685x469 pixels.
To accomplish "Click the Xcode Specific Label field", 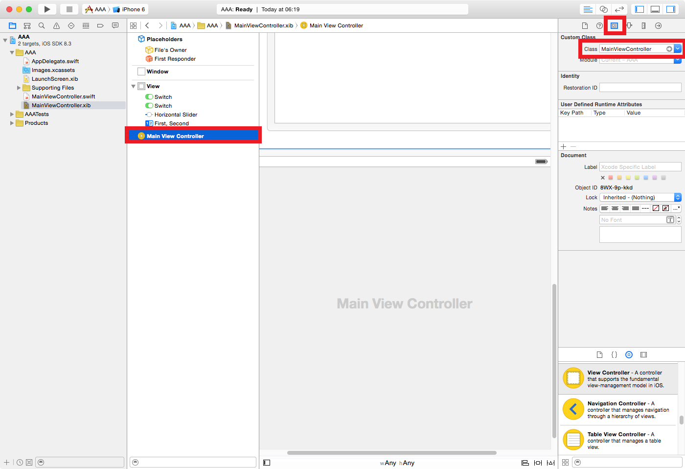I will pos(640,167).
